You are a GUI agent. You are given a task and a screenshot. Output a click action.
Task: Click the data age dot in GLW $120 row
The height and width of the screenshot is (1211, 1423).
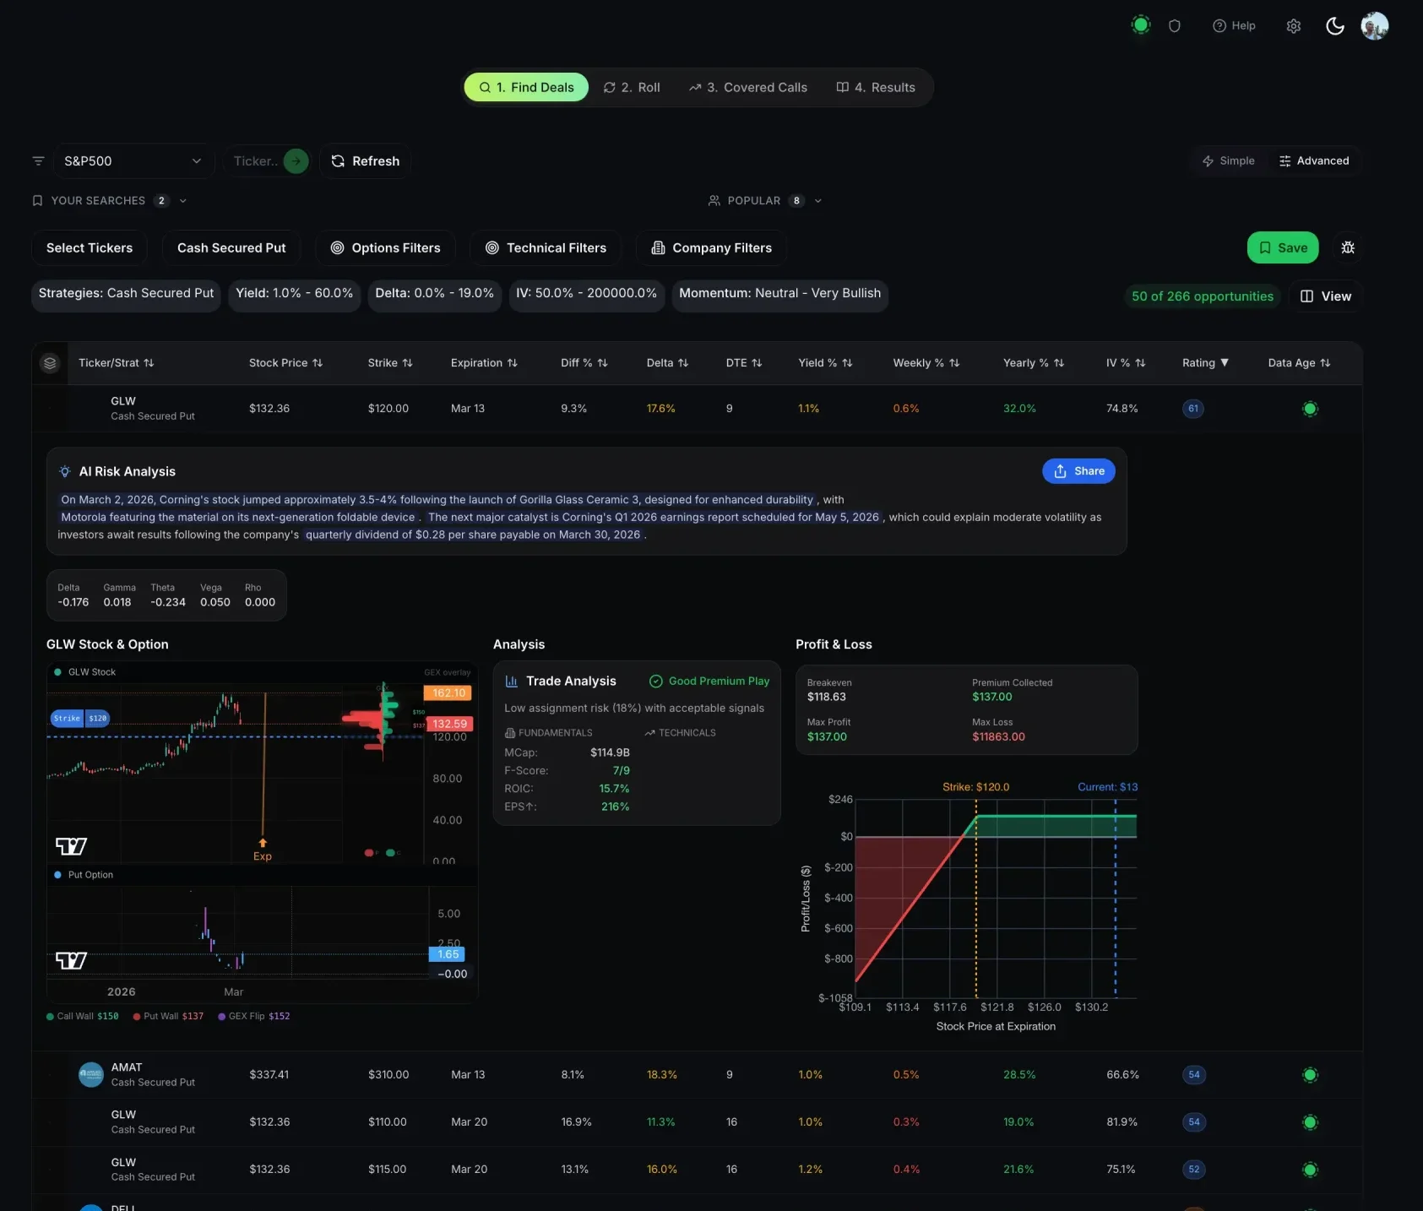1310,409
